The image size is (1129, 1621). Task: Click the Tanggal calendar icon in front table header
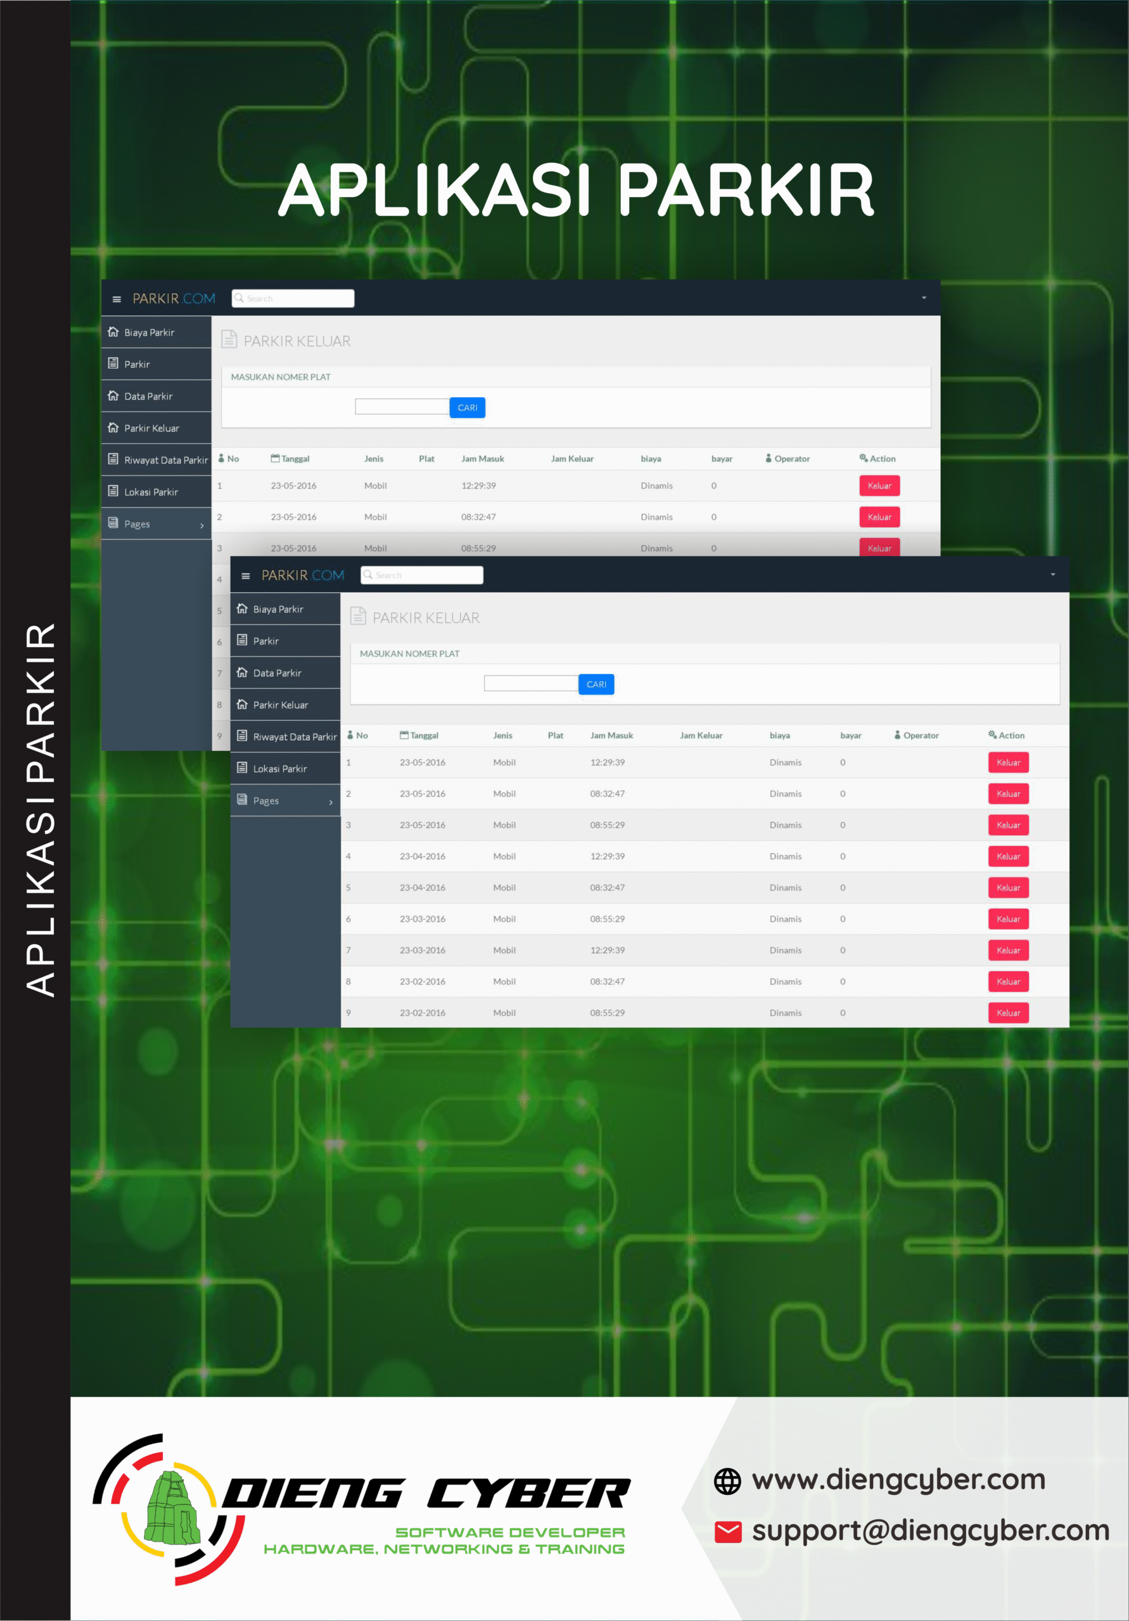click(x=404, y=735)
